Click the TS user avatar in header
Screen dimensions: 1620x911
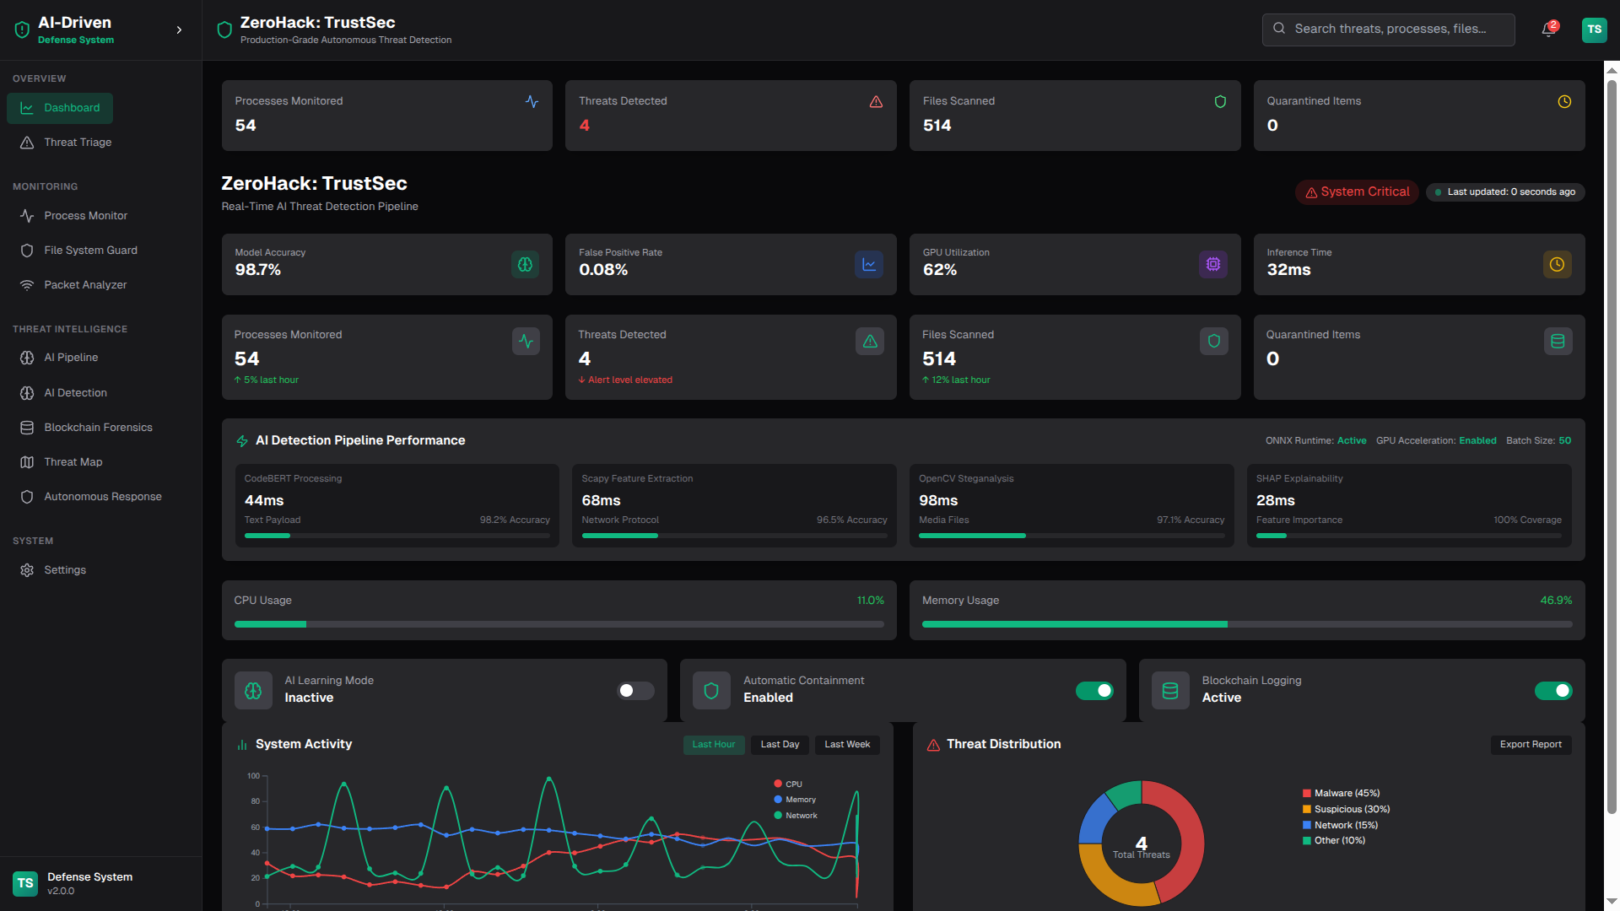1594,30
